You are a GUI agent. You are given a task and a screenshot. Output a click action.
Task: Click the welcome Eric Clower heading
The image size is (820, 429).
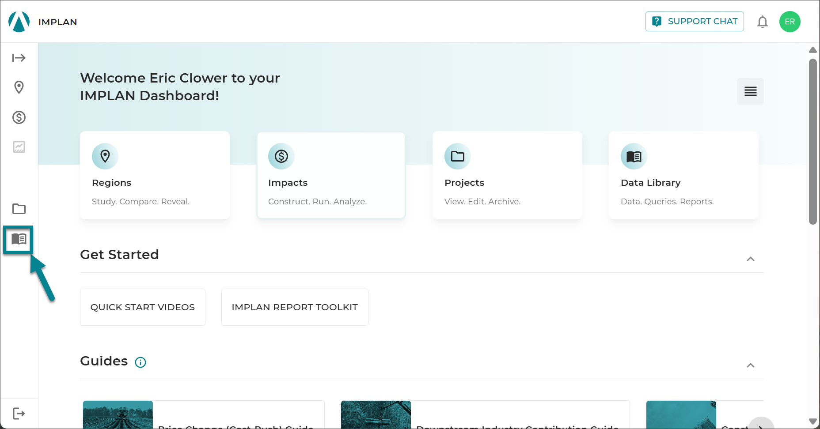tap(180, 87)
